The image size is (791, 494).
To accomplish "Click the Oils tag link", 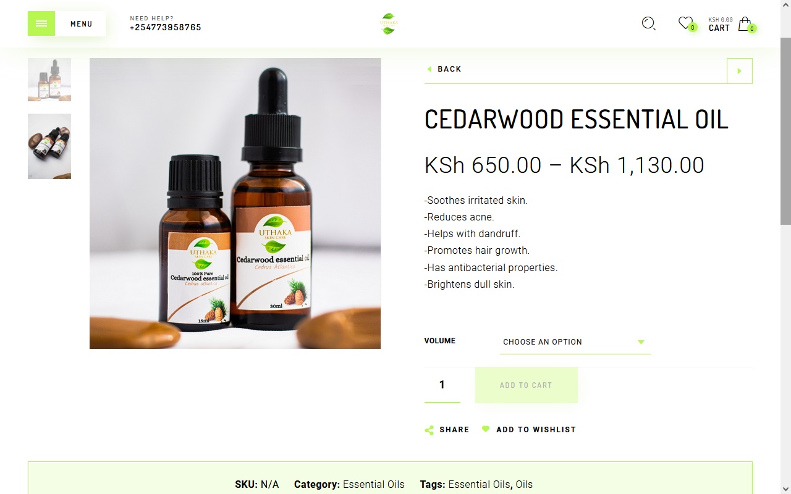I will 524,484.
